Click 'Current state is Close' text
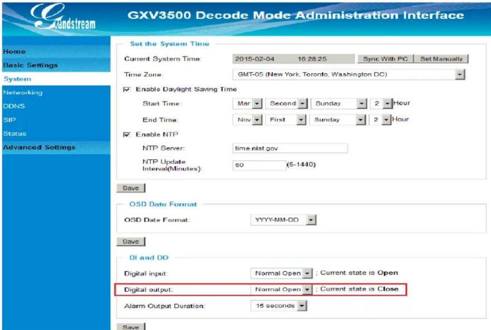491x330 pixels. point(359,289)
